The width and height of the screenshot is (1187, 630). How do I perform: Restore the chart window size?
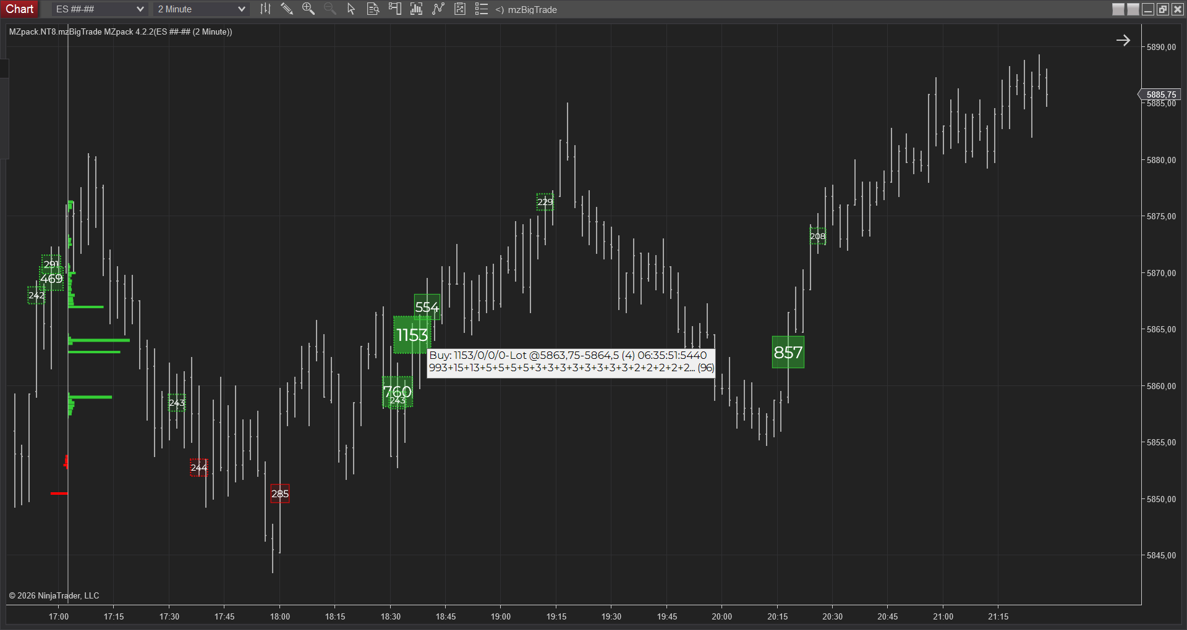1163,9
